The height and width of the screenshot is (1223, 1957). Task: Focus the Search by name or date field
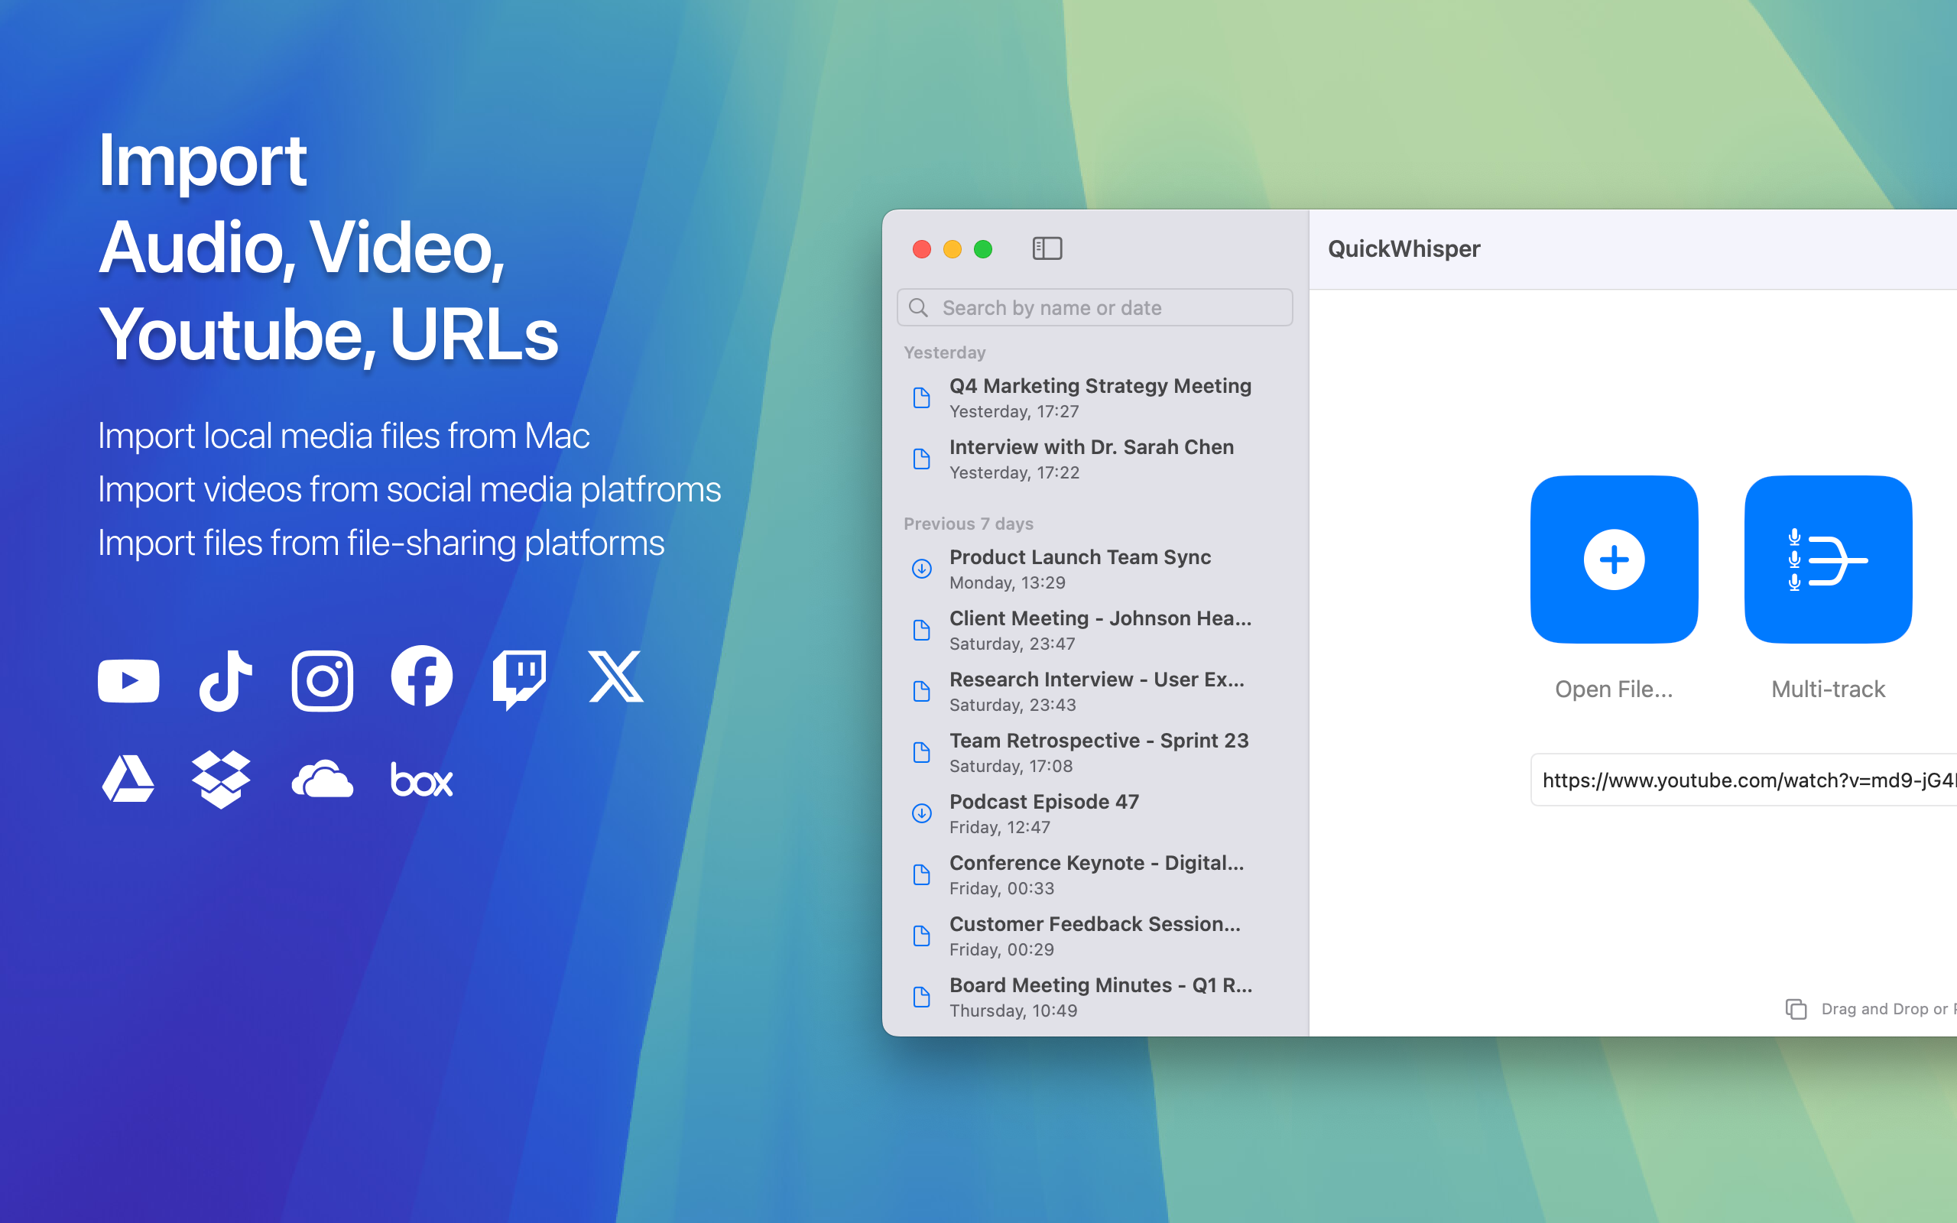[x=1094, y=307]
